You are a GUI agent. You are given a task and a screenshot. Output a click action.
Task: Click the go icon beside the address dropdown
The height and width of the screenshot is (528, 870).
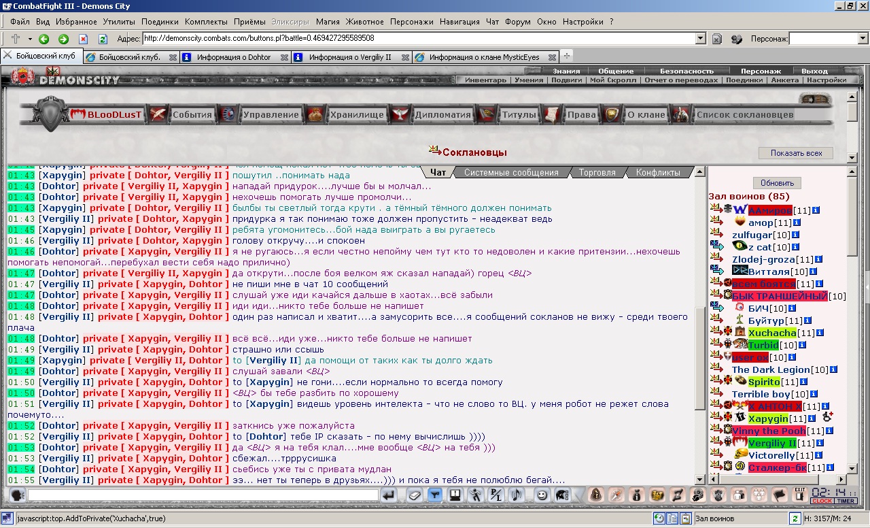[x=717, y=39]
